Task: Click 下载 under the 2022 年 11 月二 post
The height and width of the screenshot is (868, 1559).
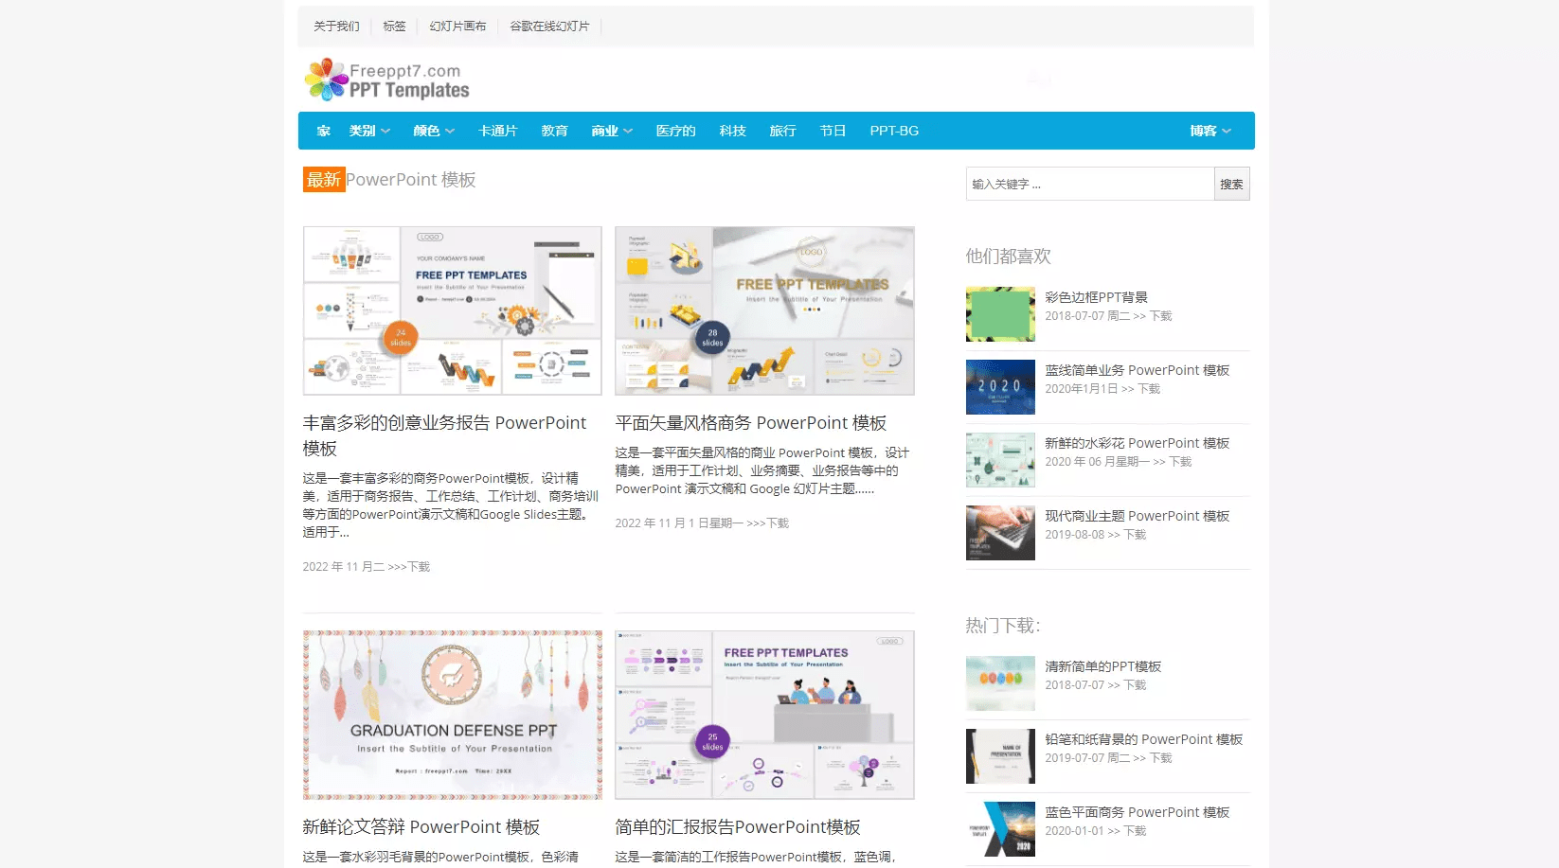Action: 419,567
